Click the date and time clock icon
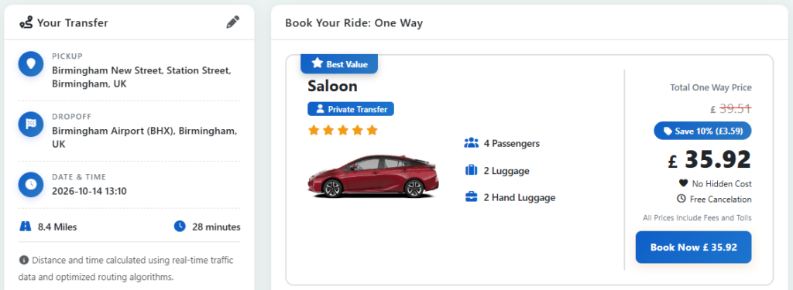 [31, 184]
